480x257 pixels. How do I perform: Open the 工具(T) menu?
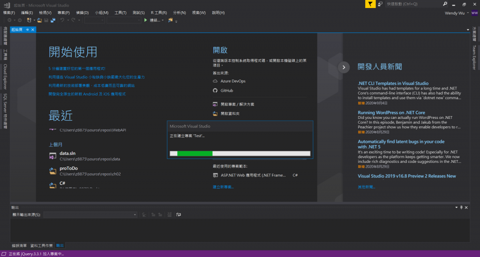click(120, 13)
